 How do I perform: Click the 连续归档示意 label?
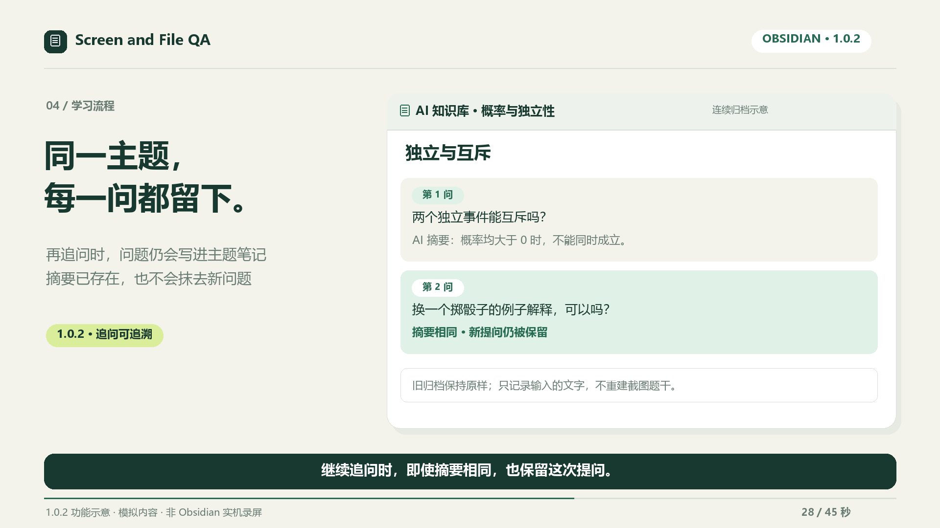tap(740, 110)
